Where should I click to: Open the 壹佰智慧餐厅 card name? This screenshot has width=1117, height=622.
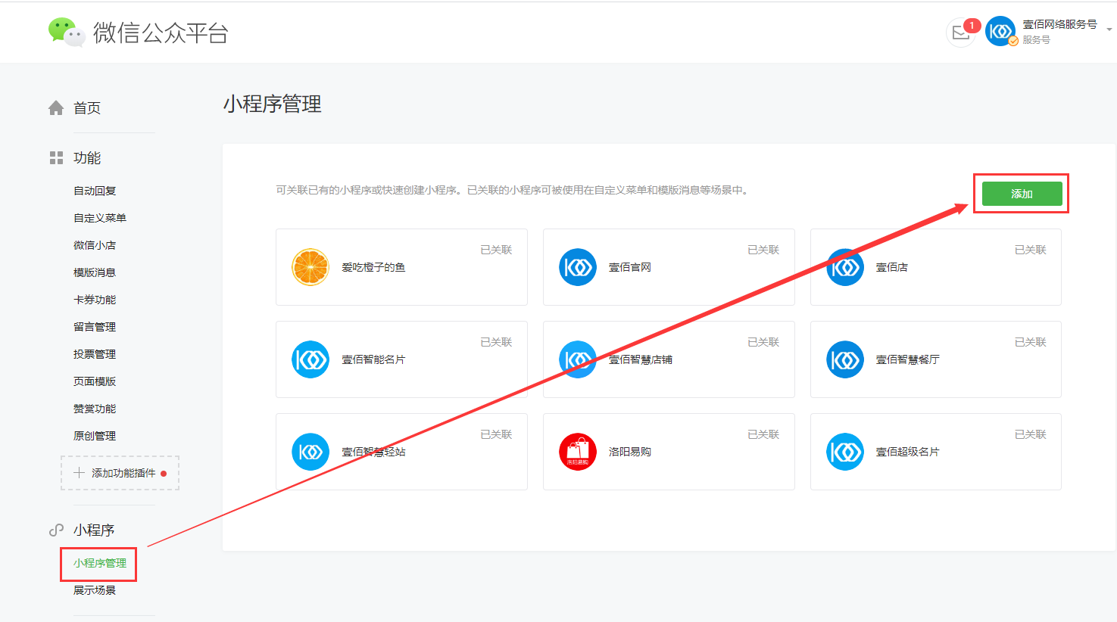(908, 359)
